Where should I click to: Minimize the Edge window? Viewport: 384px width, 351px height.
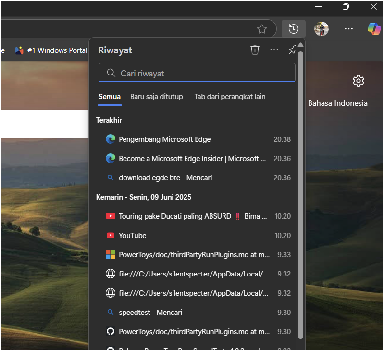coord(318,7)
